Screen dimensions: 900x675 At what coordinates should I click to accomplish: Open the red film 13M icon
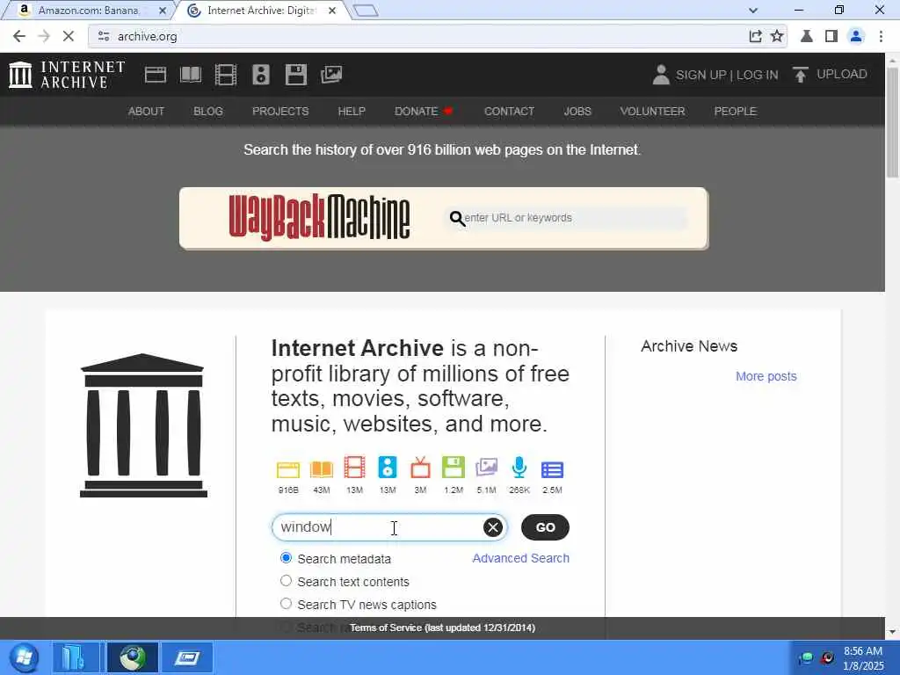coord(355,468)
